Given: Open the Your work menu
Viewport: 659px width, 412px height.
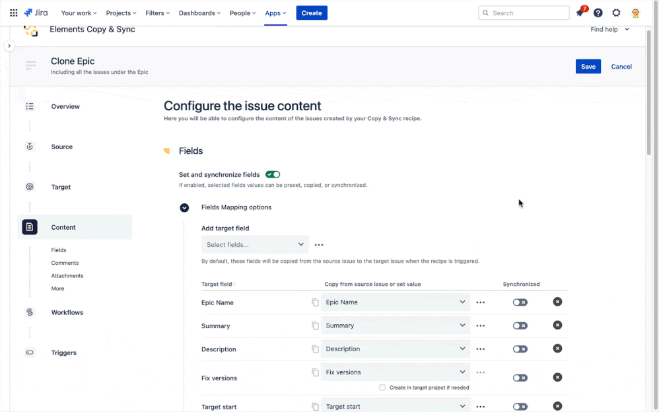Looking at the screenshot, I should pos(79,13).
